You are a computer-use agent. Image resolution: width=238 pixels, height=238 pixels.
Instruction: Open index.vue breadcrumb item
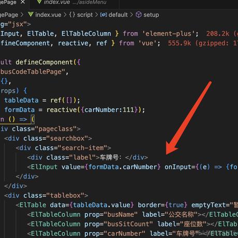click(48, 15)
